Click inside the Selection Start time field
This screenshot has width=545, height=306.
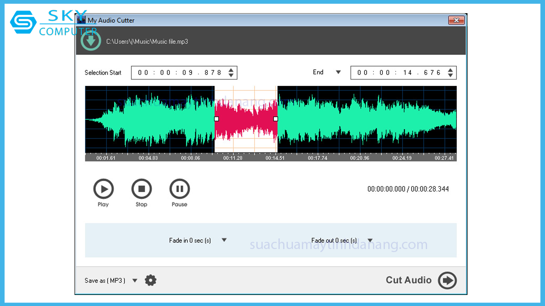[179, 73]
